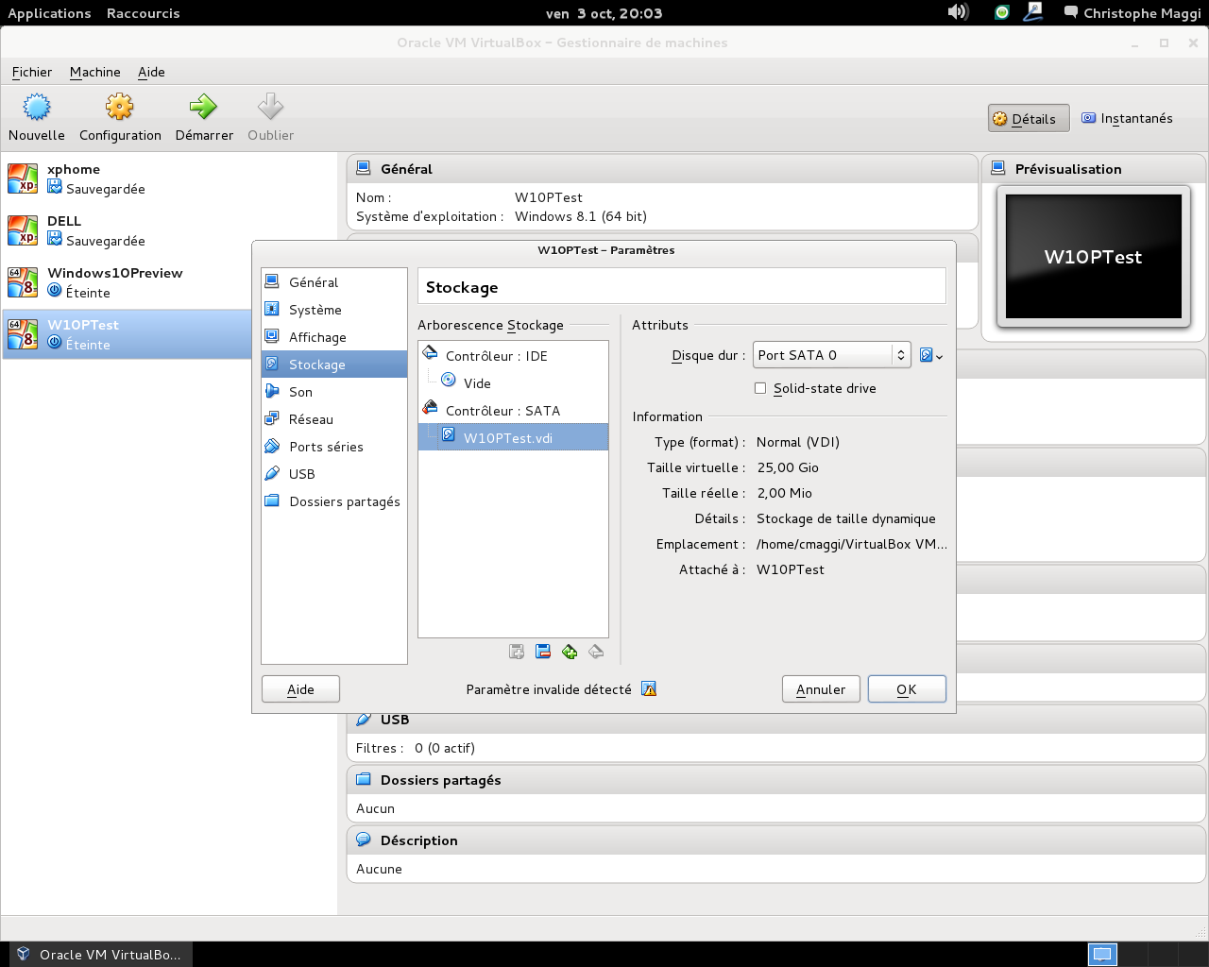Open Stockage settings category
This screenshot has width=1209, height=967.
pos(334,365)
